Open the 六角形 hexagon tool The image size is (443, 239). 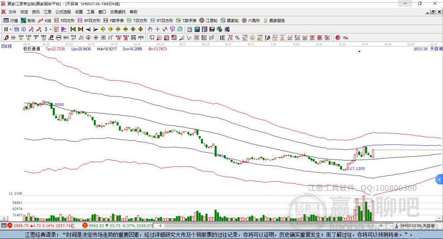tap(251, 21)
